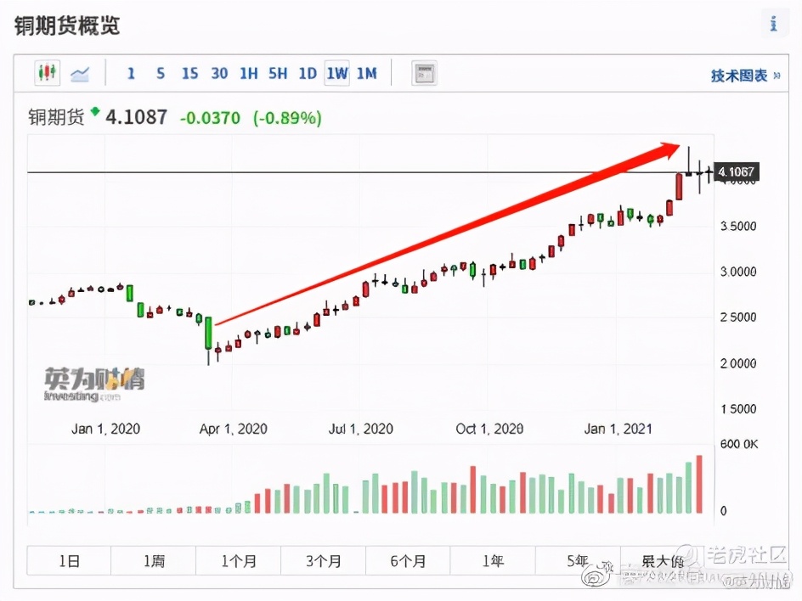This screenshot has width=802, height=601.
Task: Select the candlestick chart type icon
Action: coord(47,72)
